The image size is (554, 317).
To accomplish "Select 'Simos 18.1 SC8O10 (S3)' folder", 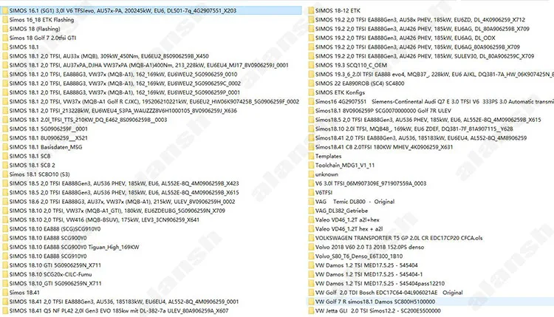I will coord(40,174).
